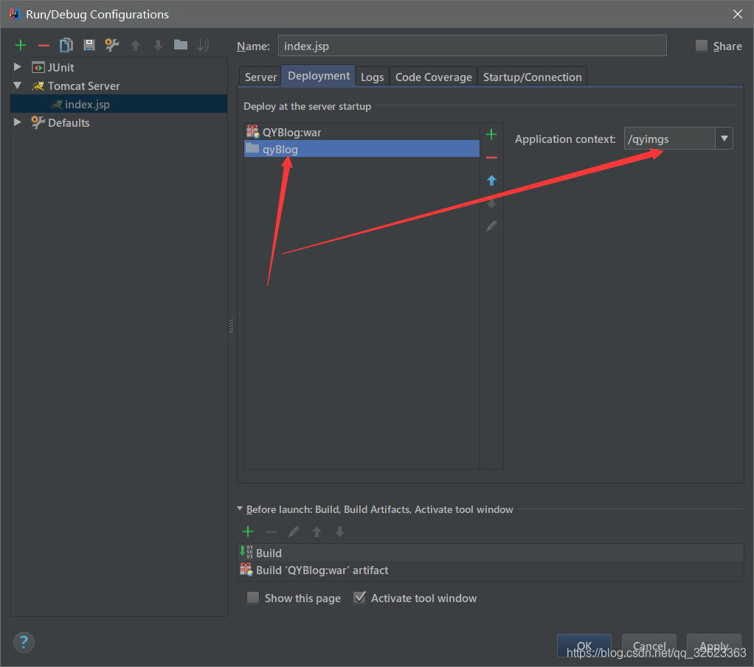Viewport: 754px width, 667px height.
Task: Move configuration down in left toolbar
Action: click(158, 46)
